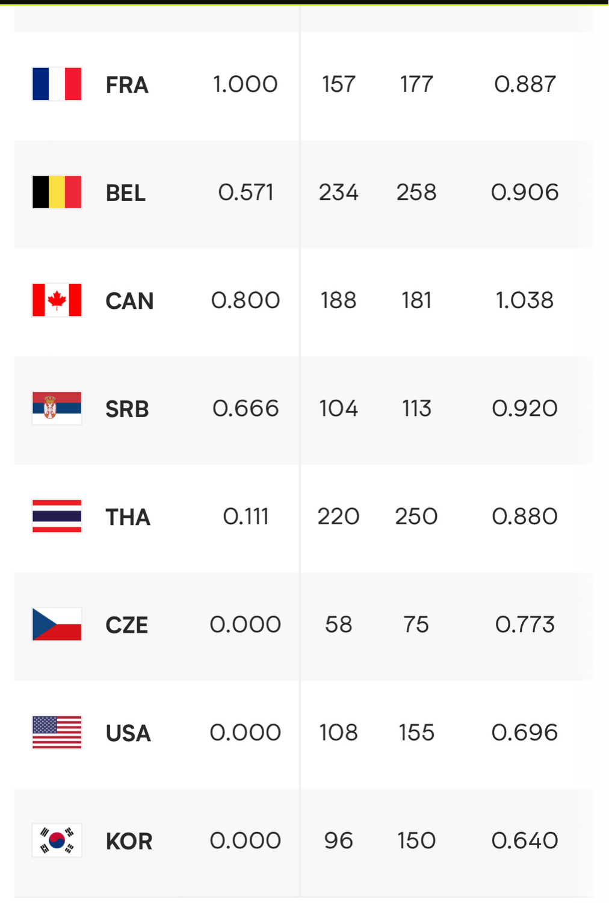Open the SRB team entry
The image size is (609, 903).
tap(127, 409)
